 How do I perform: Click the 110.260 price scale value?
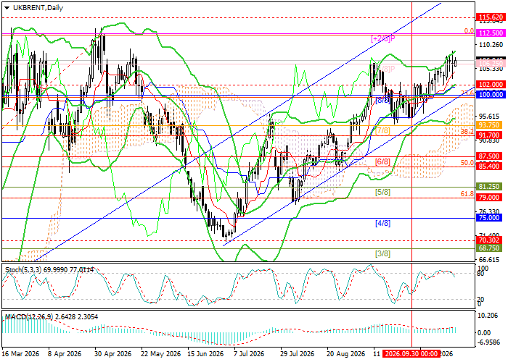[x=491, y=45]
